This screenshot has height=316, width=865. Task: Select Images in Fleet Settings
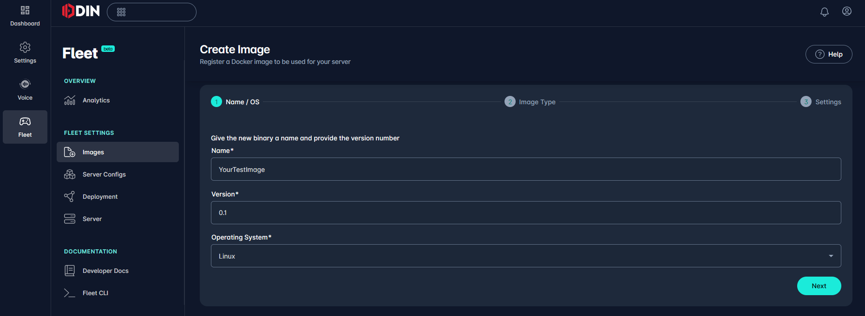118,152
